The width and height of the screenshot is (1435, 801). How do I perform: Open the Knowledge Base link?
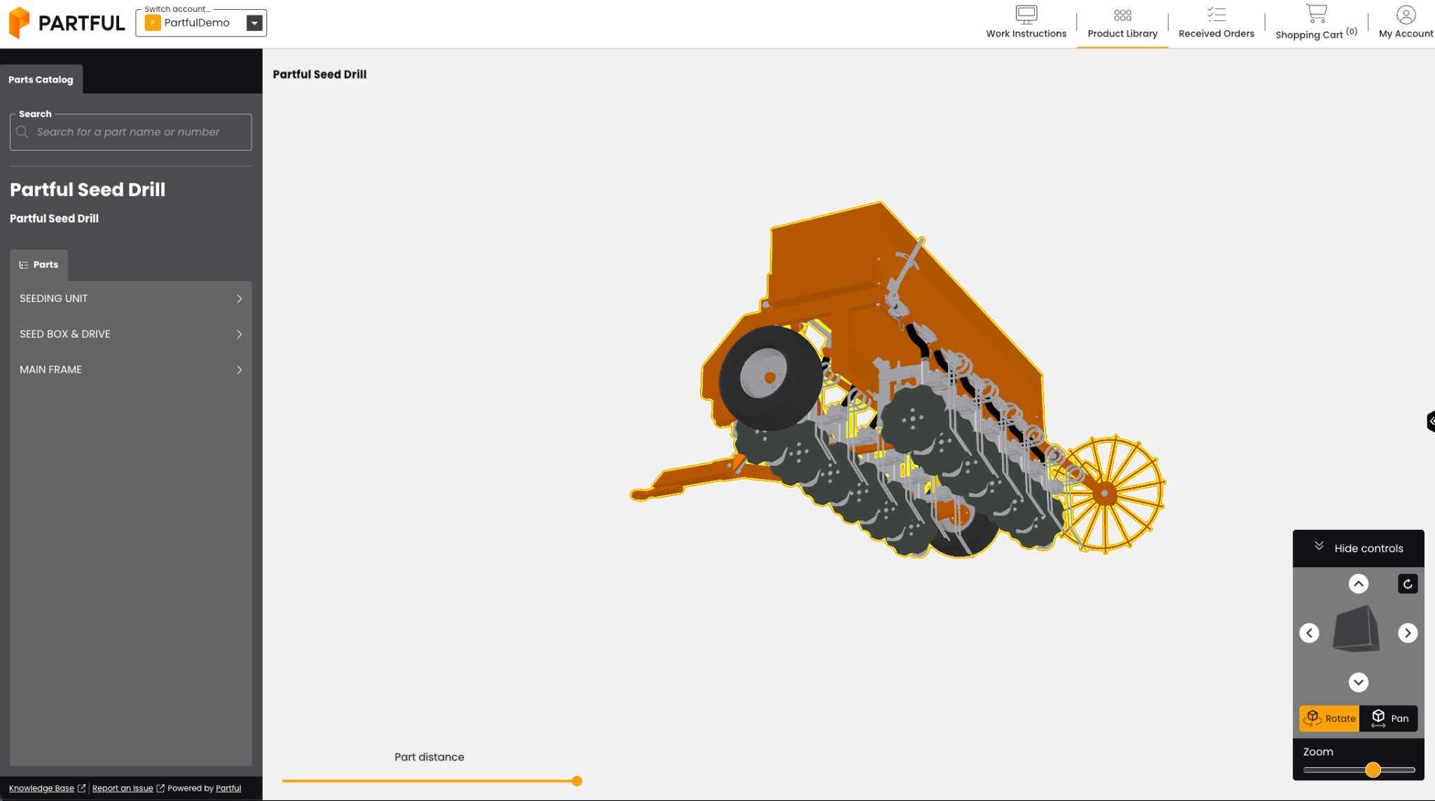(x=41, y=788)
